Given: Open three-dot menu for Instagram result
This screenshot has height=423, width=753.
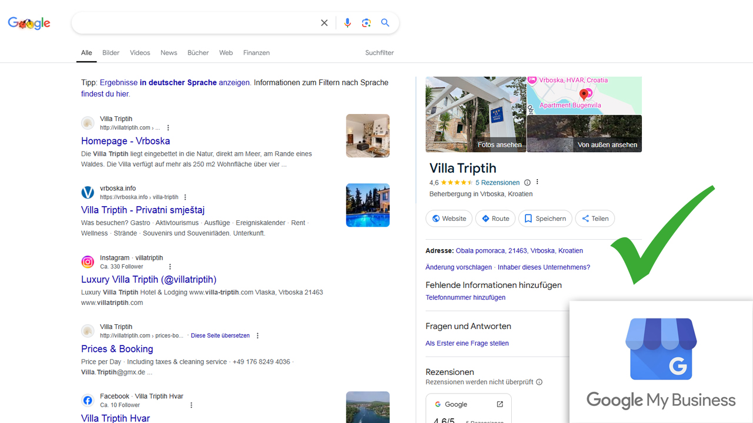Looking at the screenshot, I should pos(171,267).
